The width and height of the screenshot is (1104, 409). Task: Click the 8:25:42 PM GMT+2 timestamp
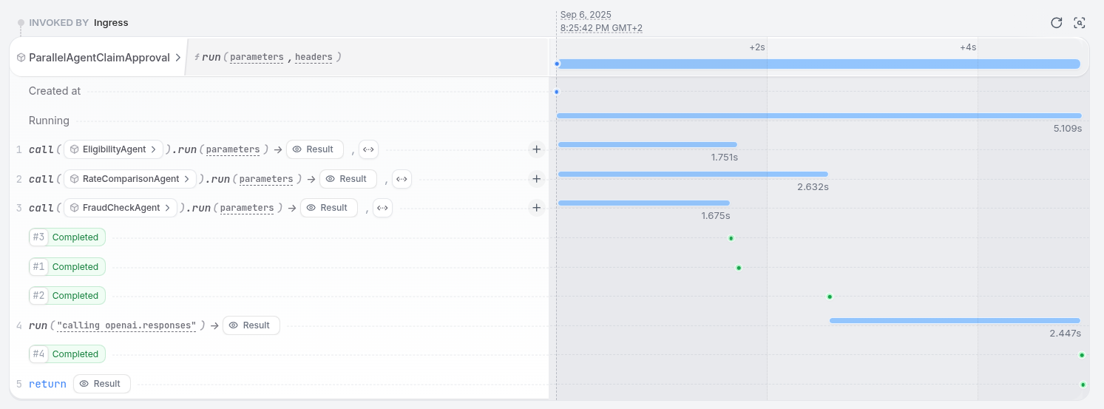click(601, 28)
